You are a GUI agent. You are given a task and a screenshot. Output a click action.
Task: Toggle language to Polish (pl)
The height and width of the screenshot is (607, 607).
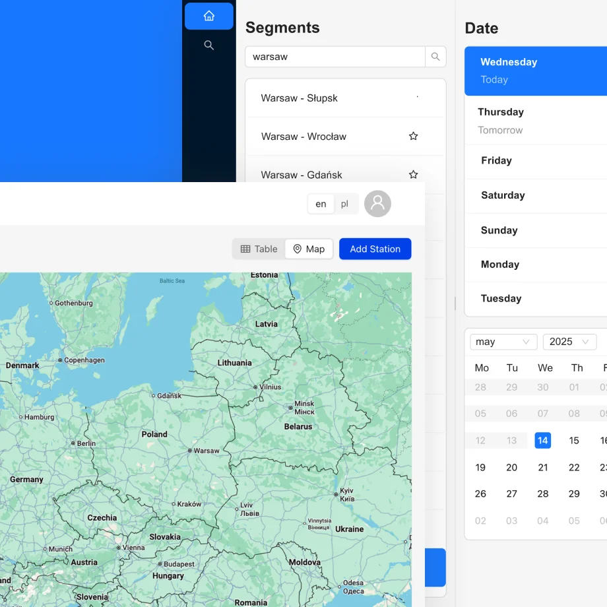point(344,204)
